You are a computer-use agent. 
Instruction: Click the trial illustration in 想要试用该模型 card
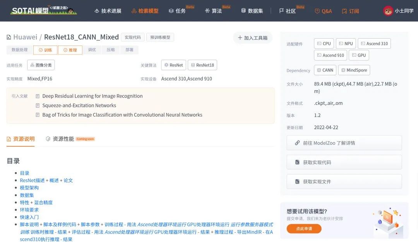pos(388,222)
